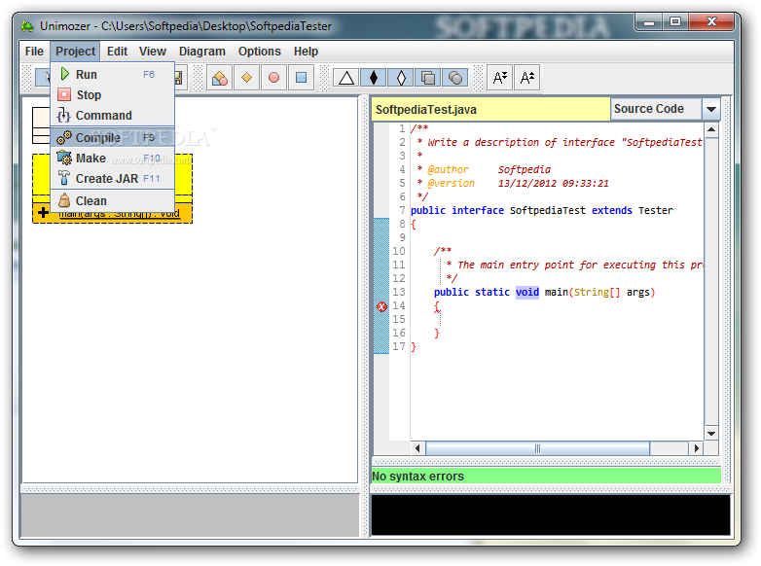
Task: Select Make from the Project menu
Action: click(112, 159)
